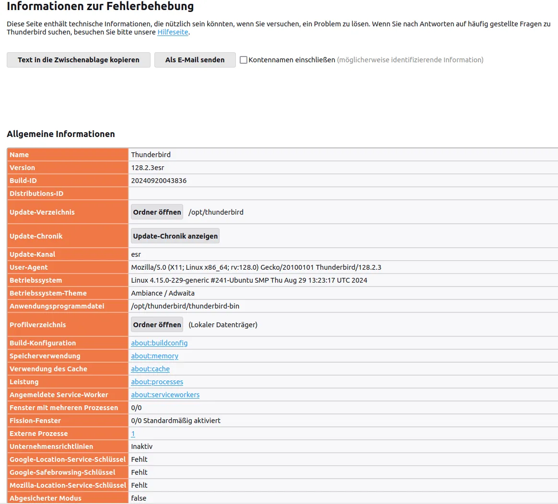Click the 'Build-Konfiguration' row header
The height and width of the screenshot is (504, 558).
click(68, 343)
